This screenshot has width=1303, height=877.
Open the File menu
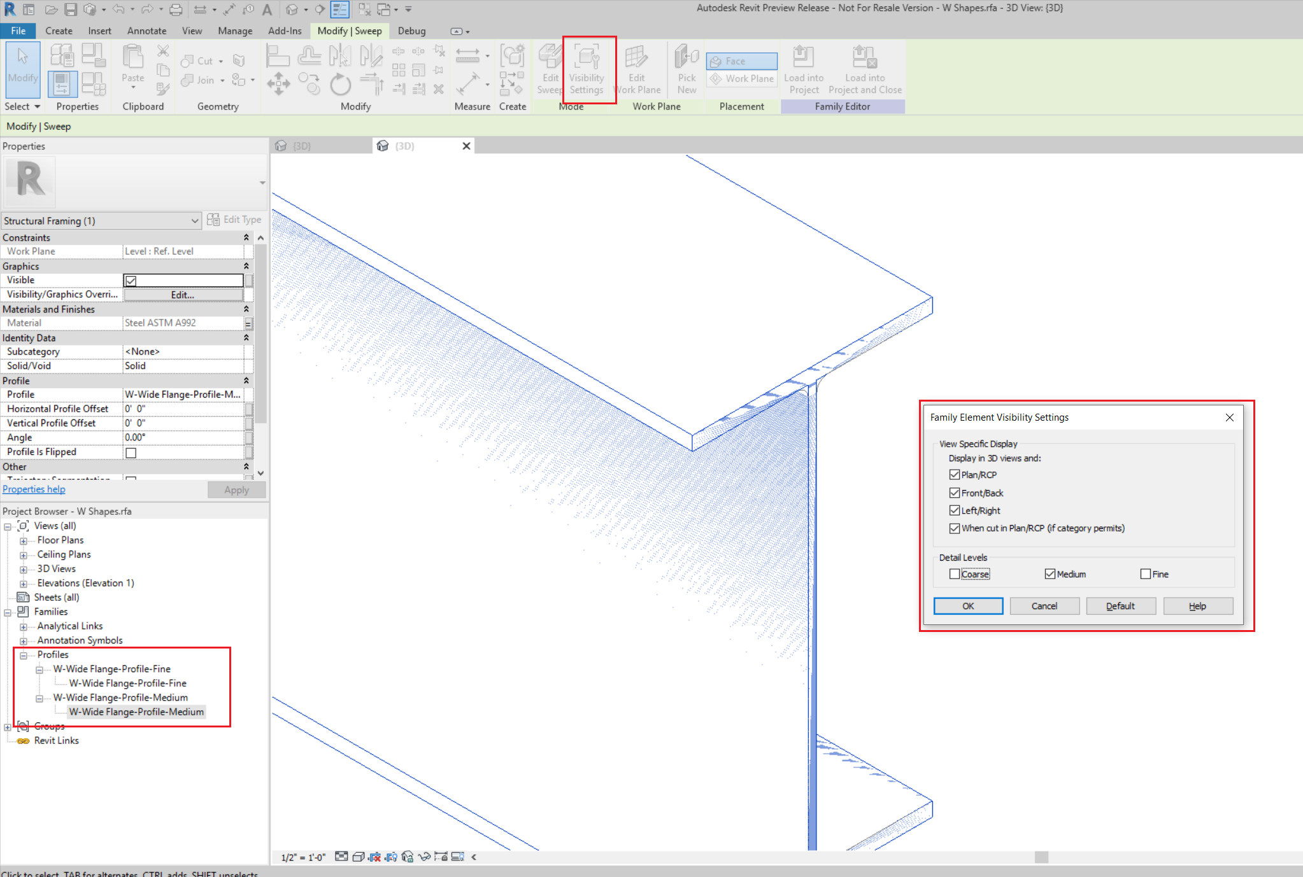pos(18,31)
